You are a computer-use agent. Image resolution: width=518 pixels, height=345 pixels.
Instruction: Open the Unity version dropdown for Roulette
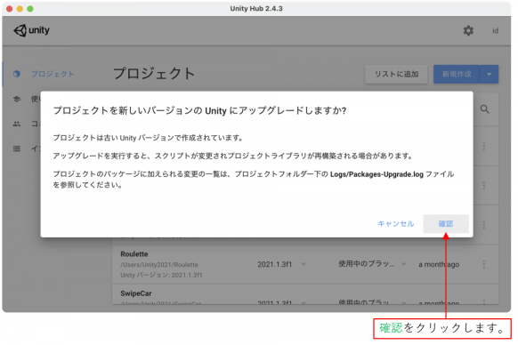pos(304,264)
